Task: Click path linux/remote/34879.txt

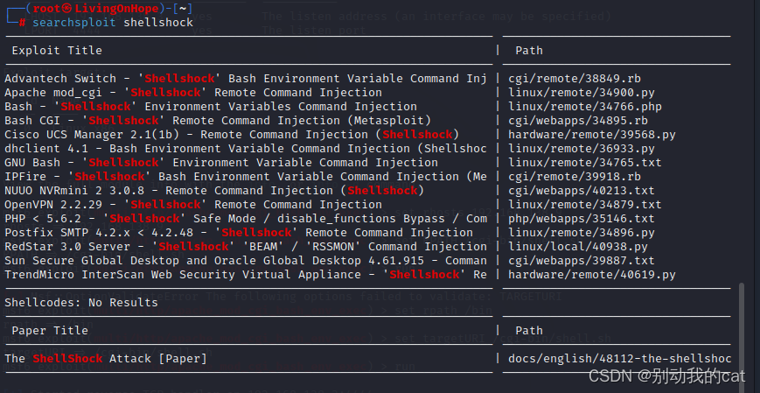Action: pos(584,205)
